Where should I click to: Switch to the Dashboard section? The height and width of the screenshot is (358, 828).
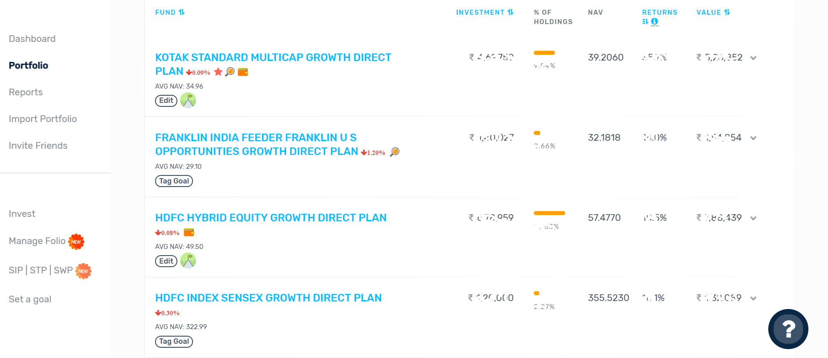32,38
